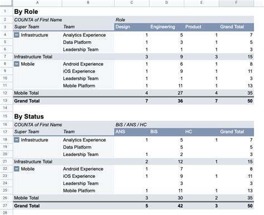264x215 pixels.
Task: Select row 13 header
Action: pos(5,101)
